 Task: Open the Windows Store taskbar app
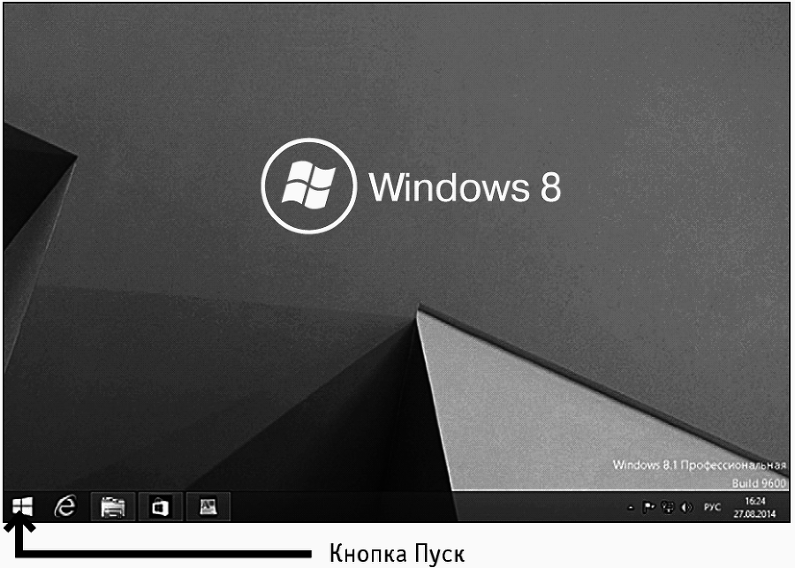[161, 506]
